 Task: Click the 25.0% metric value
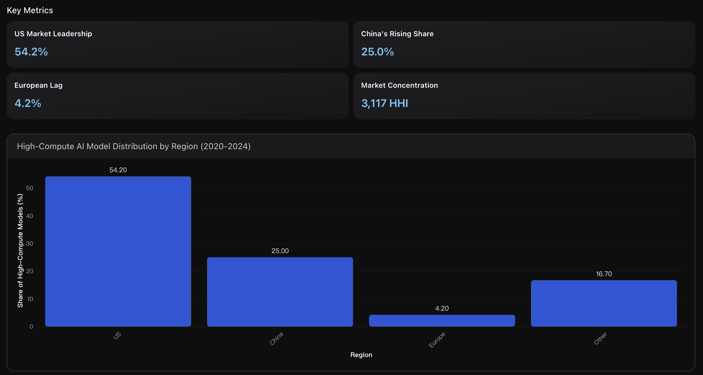(x=377, y=52)
